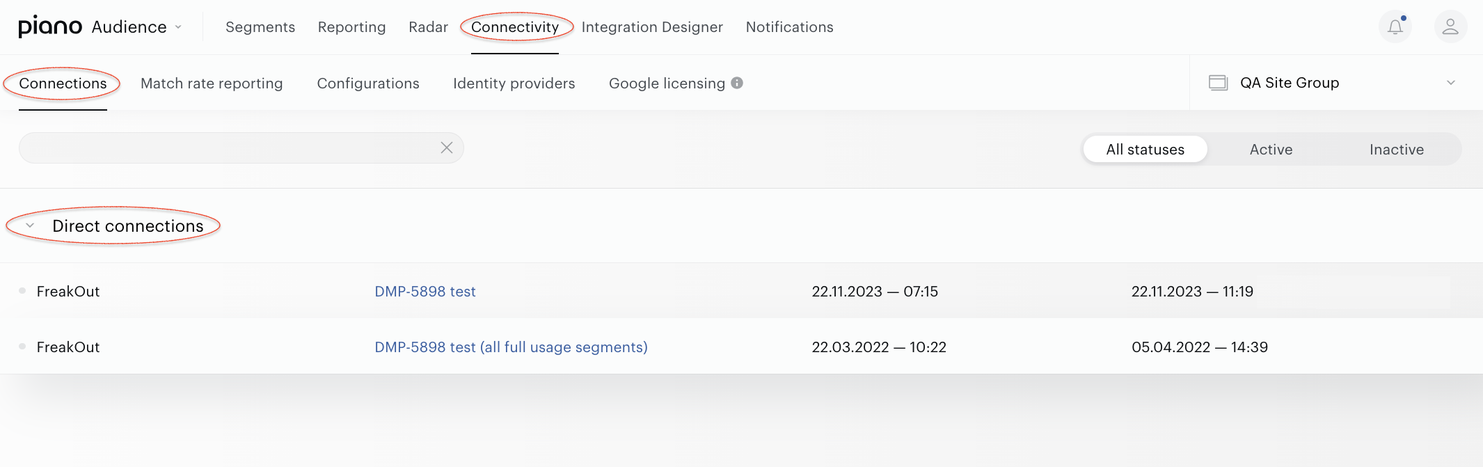Screen dimensions: 1483x467
Task: Switch to Match rate reporting tab
Action: 212,84
